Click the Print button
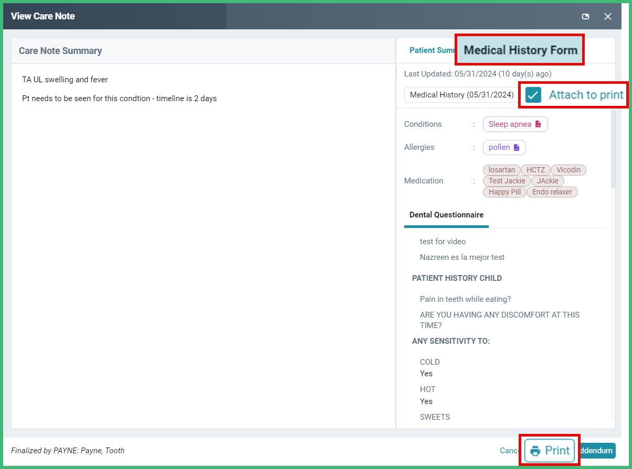 pos(549,451)
